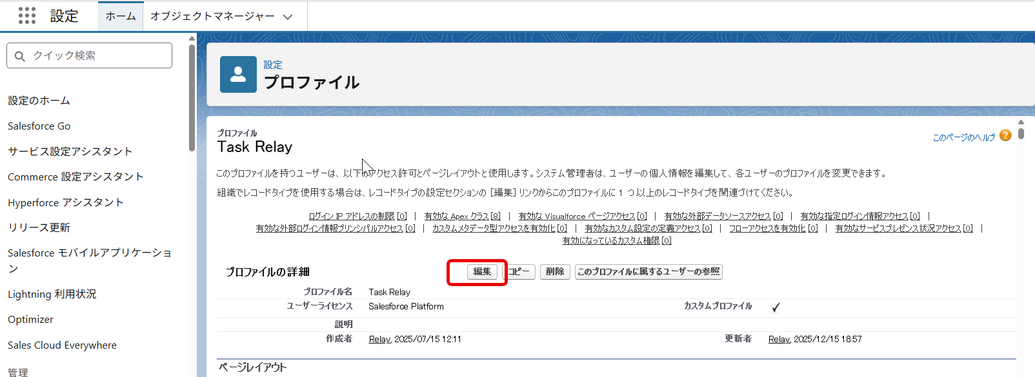This screenshot has width=1035, height=377.
Task: Open Hyperforce アシスタント in sidebar
Action: 65,202
